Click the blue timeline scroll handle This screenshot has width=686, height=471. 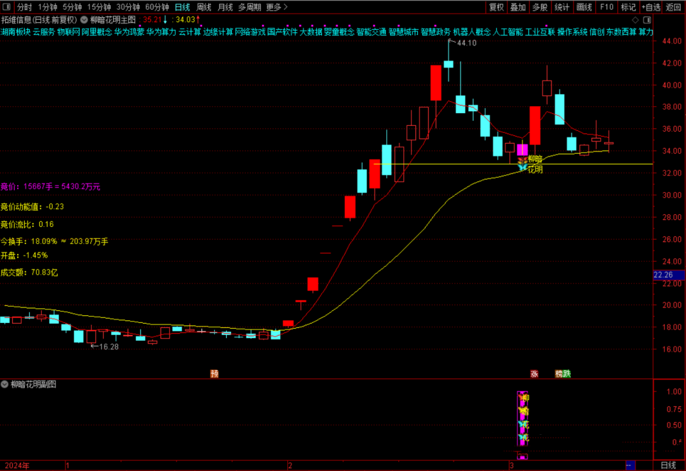pos(631,465)
